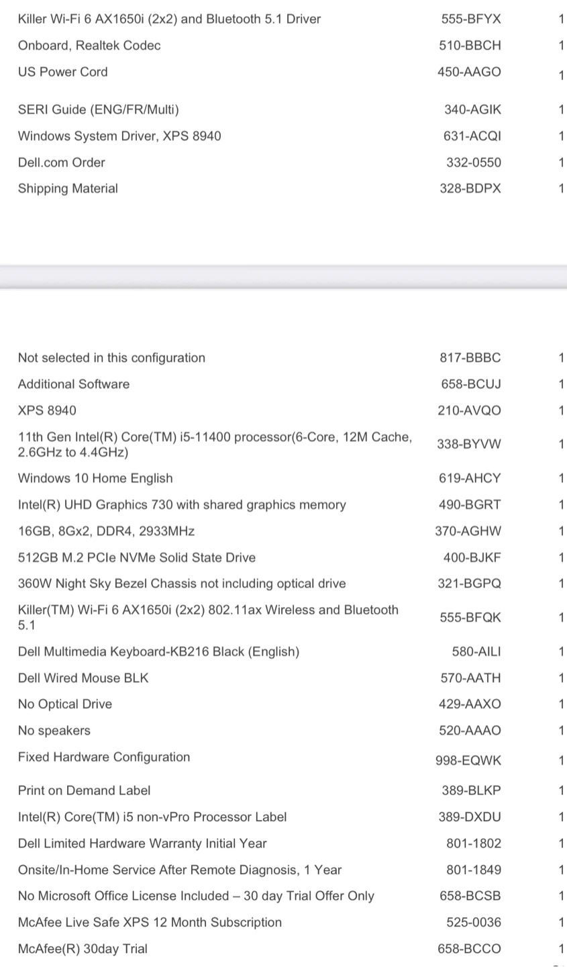Select SKU code 340-AGIK
567x967 pixels.
(472, 109)
